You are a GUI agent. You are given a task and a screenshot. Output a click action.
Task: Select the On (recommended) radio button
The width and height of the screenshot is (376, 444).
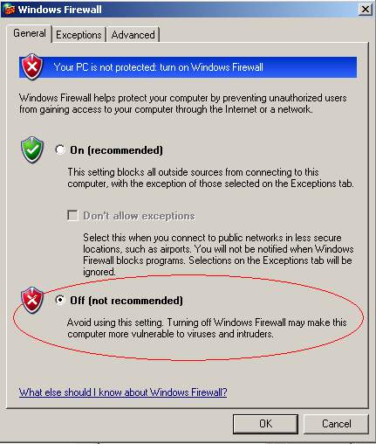pyautogui.click(x=60, y=149)
